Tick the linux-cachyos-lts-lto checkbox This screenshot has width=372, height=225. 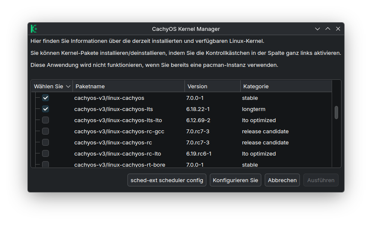45,120
